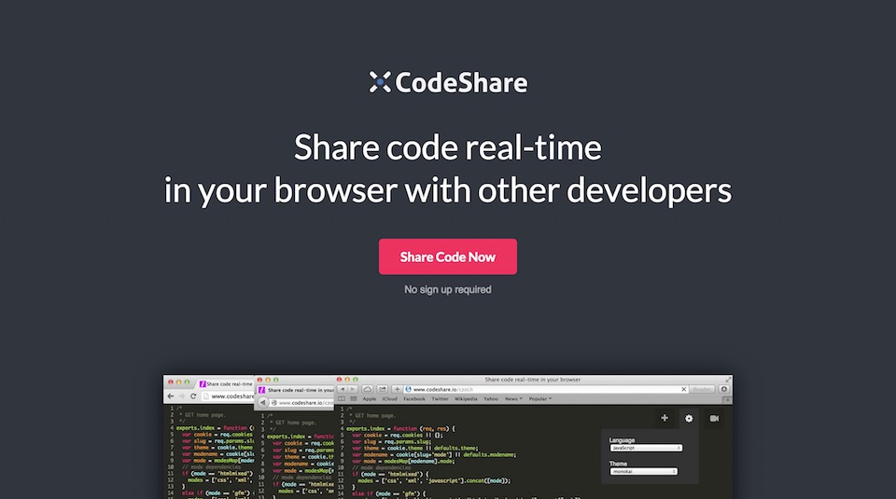Viewport: 896px width, 499px height.
Task: Expand the News bookmarks folder
Action: coord(513,399)
